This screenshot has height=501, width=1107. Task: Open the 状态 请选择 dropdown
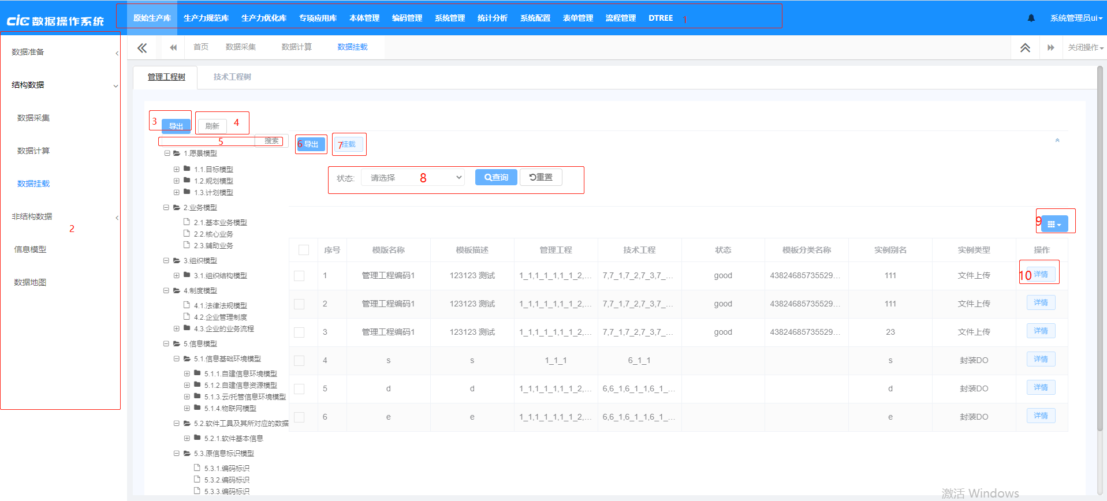(413, 178)
